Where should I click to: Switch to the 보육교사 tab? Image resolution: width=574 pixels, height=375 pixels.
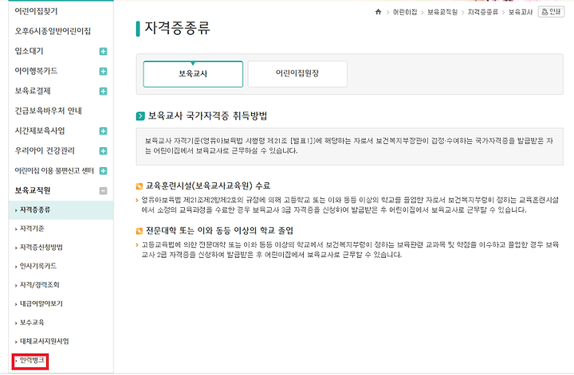click(x=193, y=74)
